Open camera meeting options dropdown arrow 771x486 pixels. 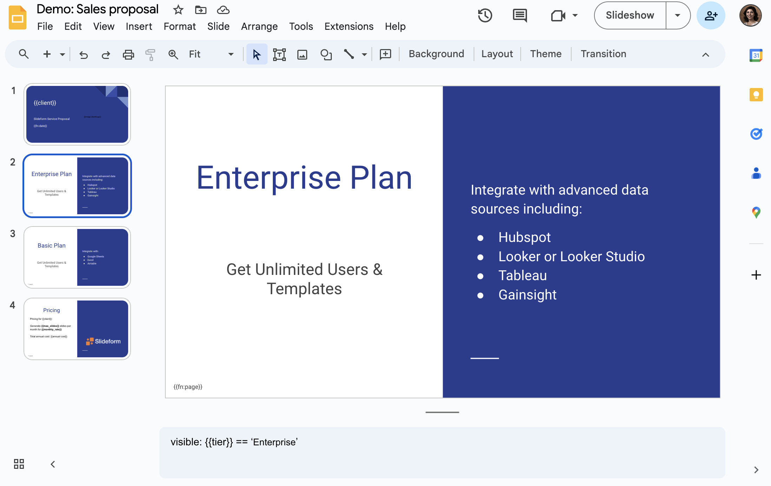575,15
